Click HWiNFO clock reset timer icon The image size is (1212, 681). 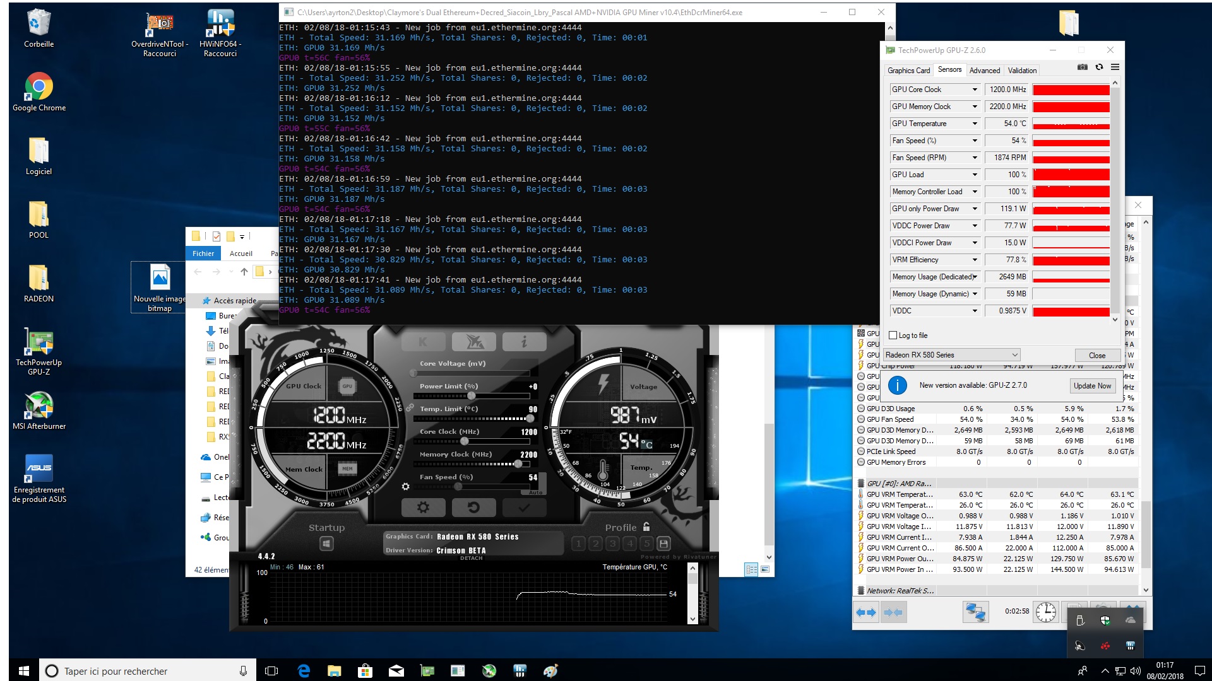1045,612
